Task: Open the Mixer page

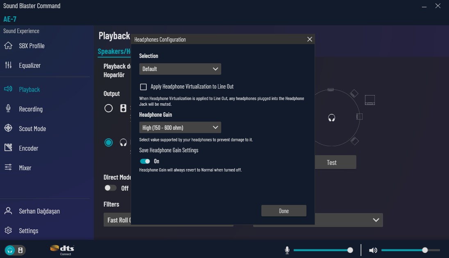Action: [25, 168]
